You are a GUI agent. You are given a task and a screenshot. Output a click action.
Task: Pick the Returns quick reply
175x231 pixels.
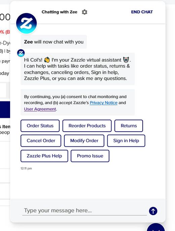point(129,126)
